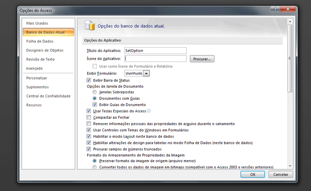Toggle Usar Controles com Temas do Windows
311x191 pixels.
[x=89, y=130]
